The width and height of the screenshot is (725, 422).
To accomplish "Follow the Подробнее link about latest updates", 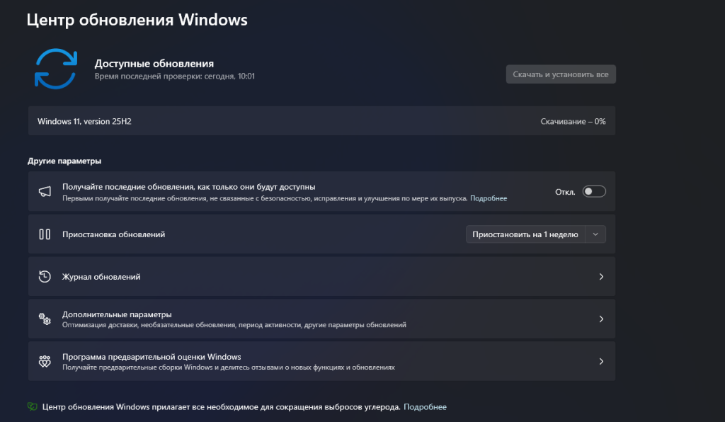I will pos(489,199).
